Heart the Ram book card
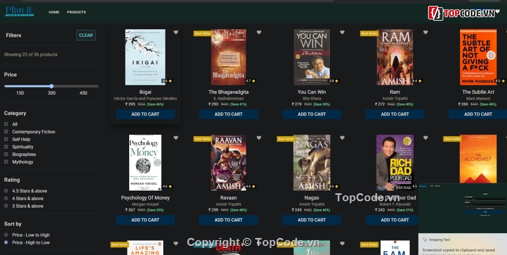The height and width of the screenshot is (255, 507). pyautogui.click(x=425, y=32)
